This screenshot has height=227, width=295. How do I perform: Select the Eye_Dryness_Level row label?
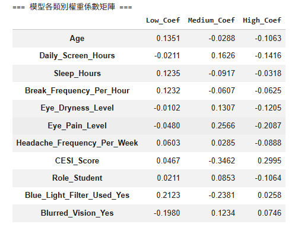click(x=77, y=108)
